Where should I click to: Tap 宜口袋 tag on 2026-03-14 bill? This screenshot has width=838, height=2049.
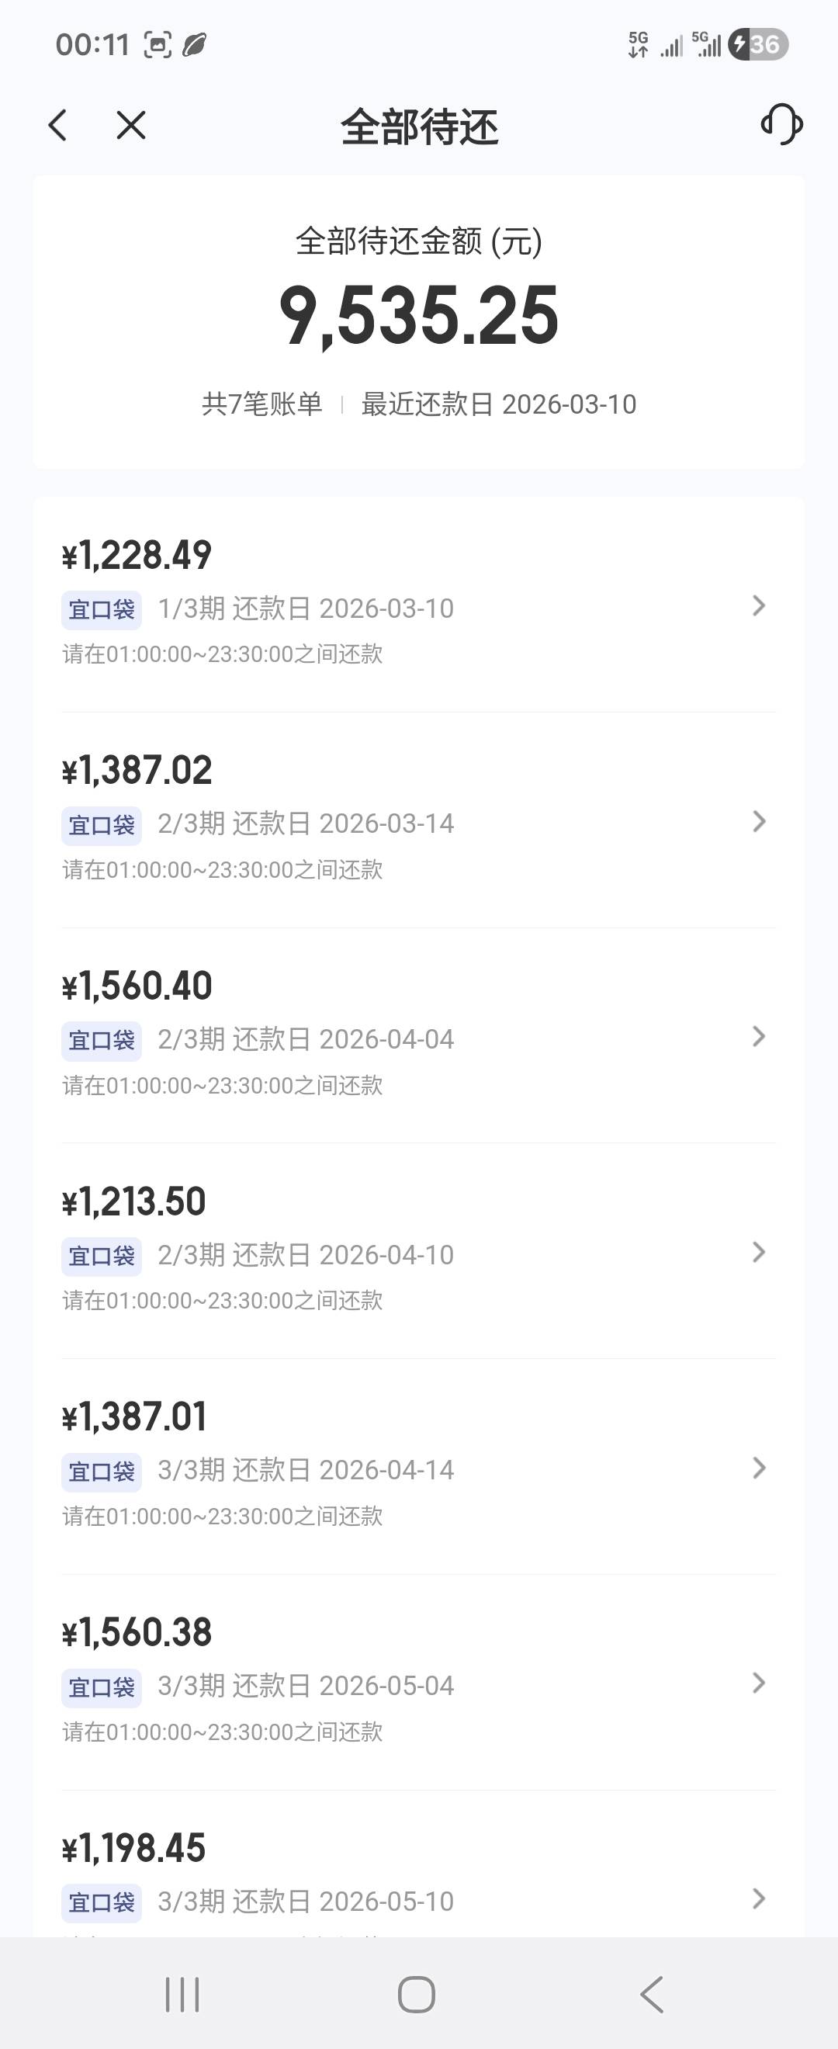tap(102, 825)
